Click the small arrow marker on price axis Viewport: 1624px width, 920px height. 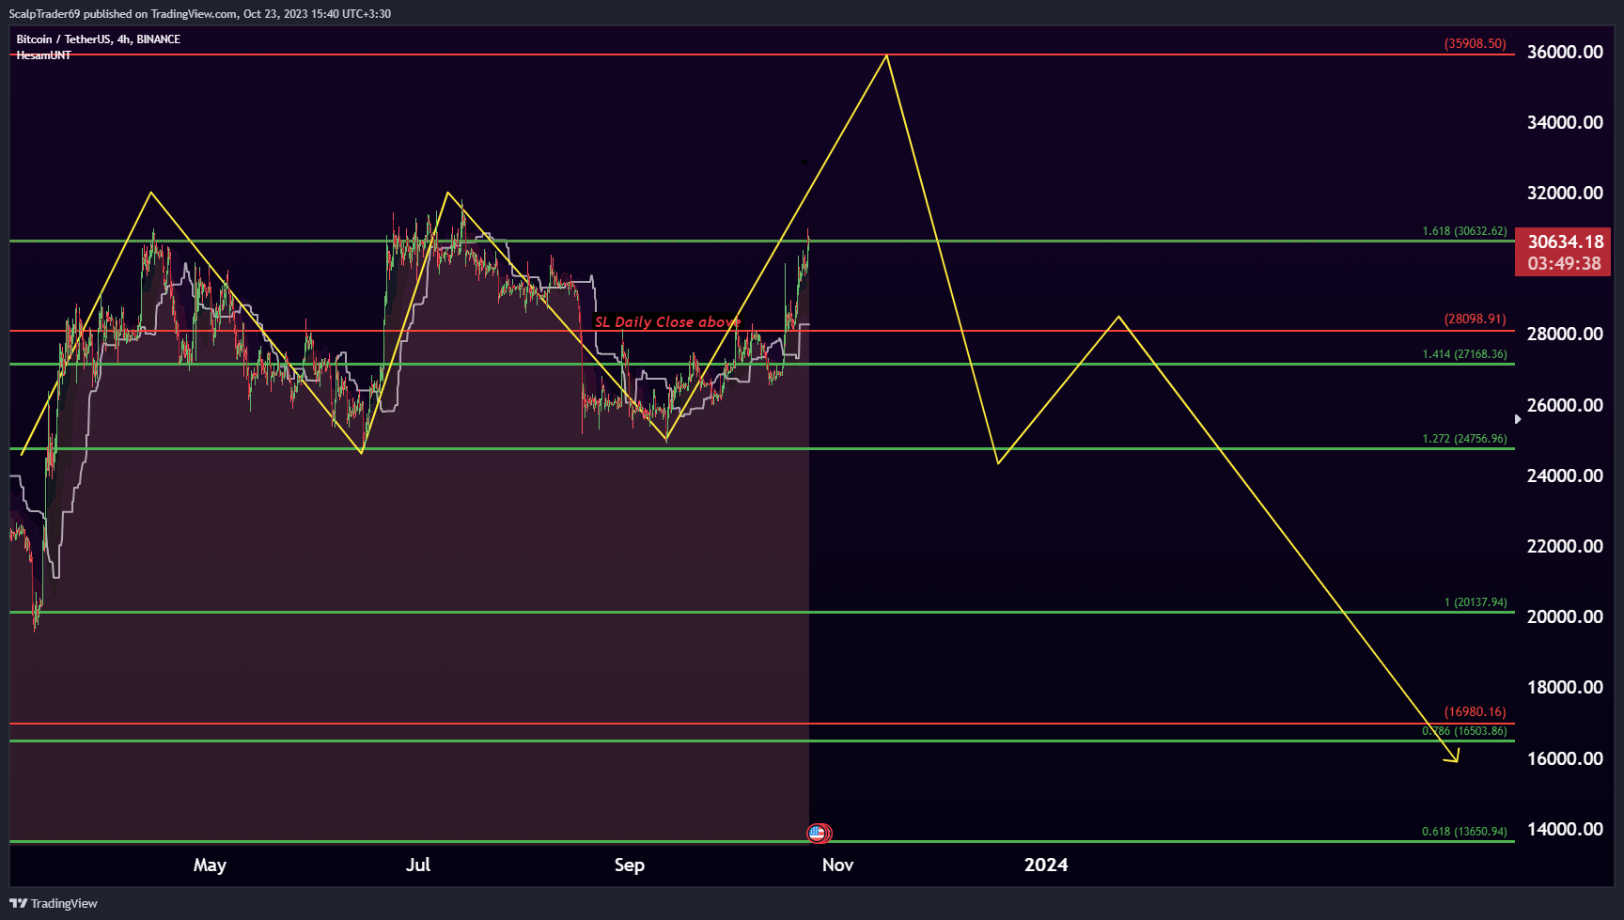1518,419
